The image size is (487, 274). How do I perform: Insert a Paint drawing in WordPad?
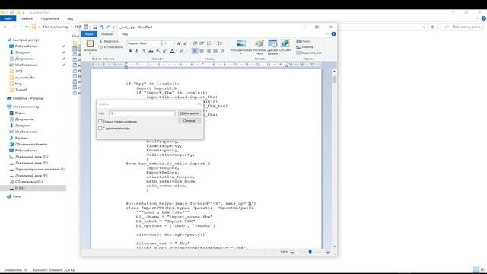(259, 46)
